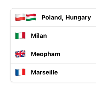Image resolution: width=96 pixels, height=96 pixels.
Task: Select the Milan label
Action: click(39, 36)
